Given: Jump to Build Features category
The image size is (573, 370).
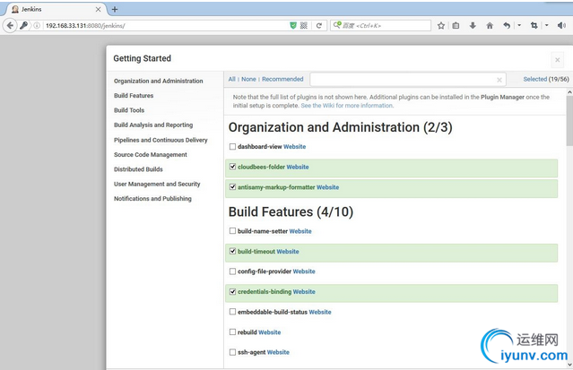Looking at the screenshot, I should click(134, 95).
